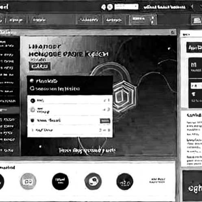Open the light circular goggles icon in bottom row
The height and width of the screenshot is (202, 202).
28,181
